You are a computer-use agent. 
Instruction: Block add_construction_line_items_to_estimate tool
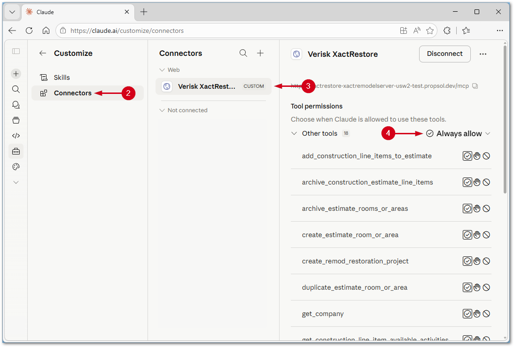486,156
